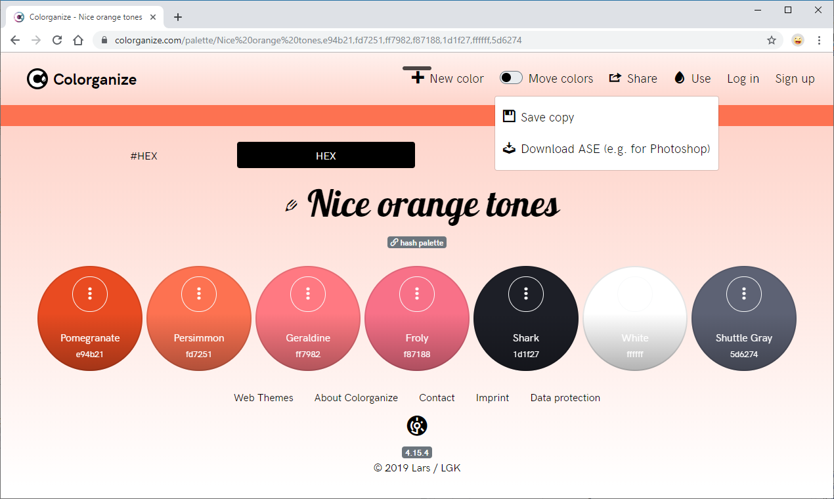The width and height of the screenshot is (834, 499).
Task: Bookmark the page using the star icon
Action: click(772, 40)
